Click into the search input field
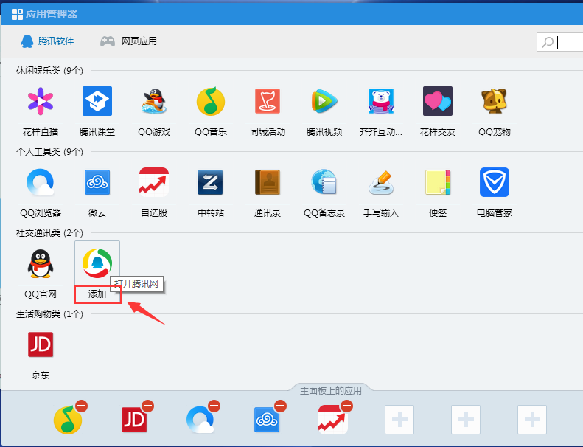Image resolution: width=583 pixels, height=447 pixels. (x=560, y=43)
